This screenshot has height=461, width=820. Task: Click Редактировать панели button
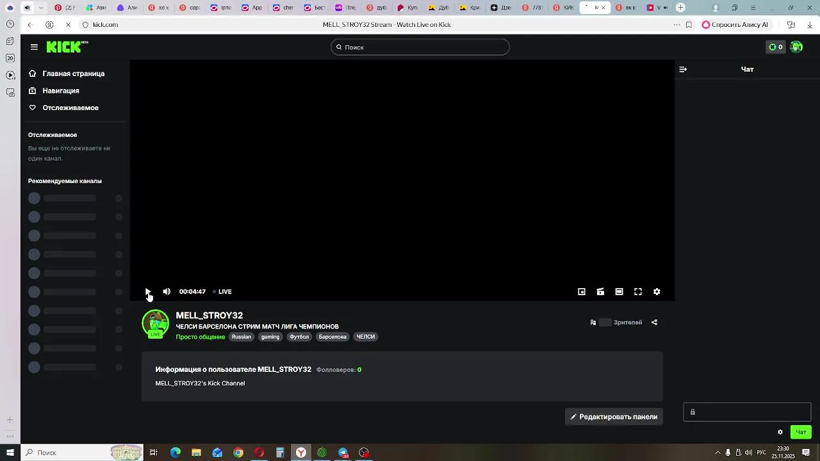click(614, 417)
